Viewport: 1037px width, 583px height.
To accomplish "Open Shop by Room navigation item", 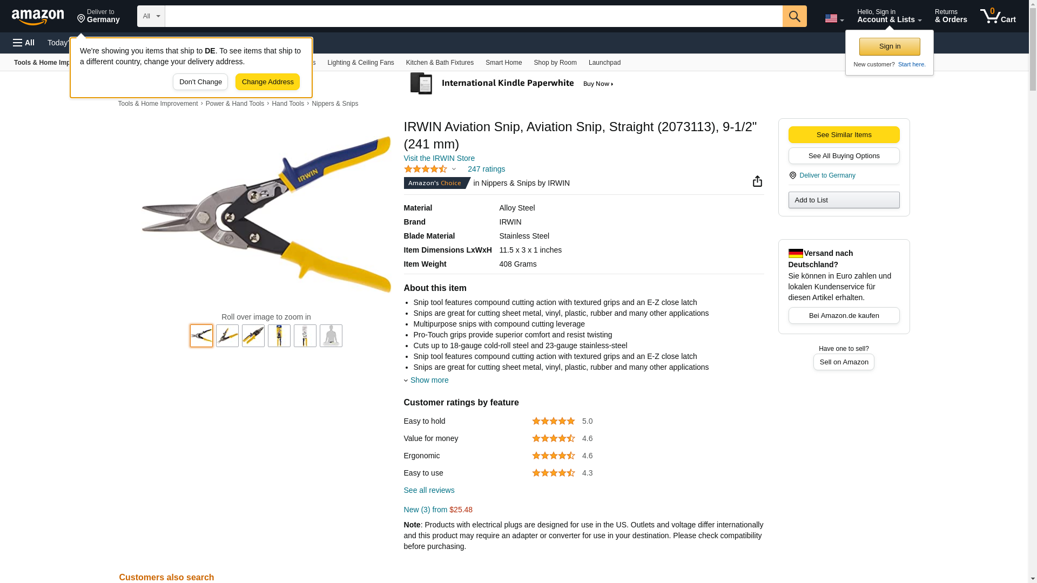I will coord(555,63).
